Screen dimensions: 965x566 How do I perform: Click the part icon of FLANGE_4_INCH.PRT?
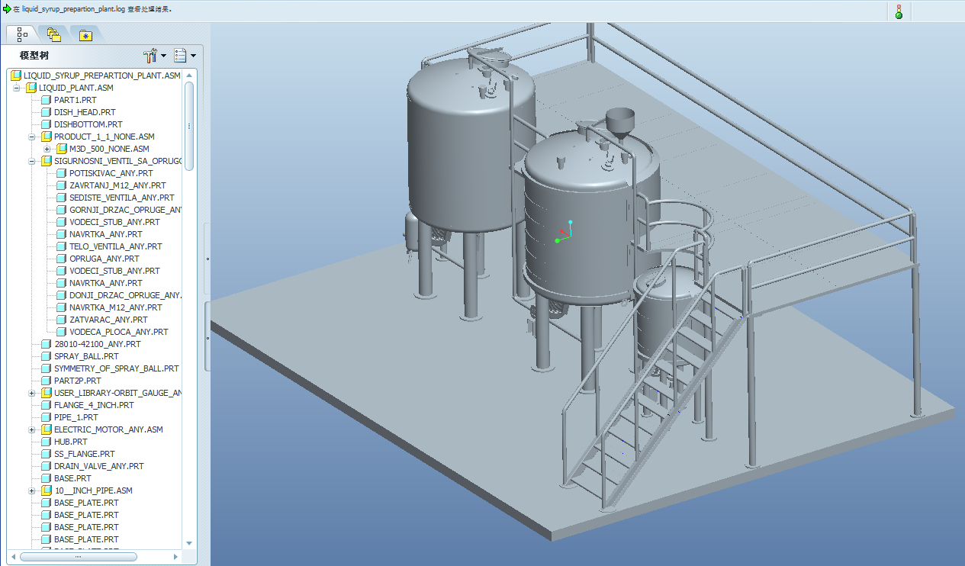[x=46, y=405]
